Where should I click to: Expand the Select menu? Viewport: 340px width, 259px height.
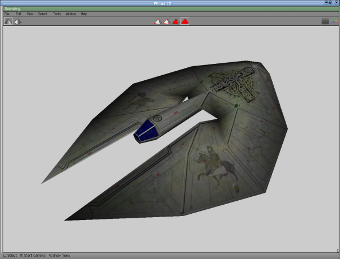(42, 14)
